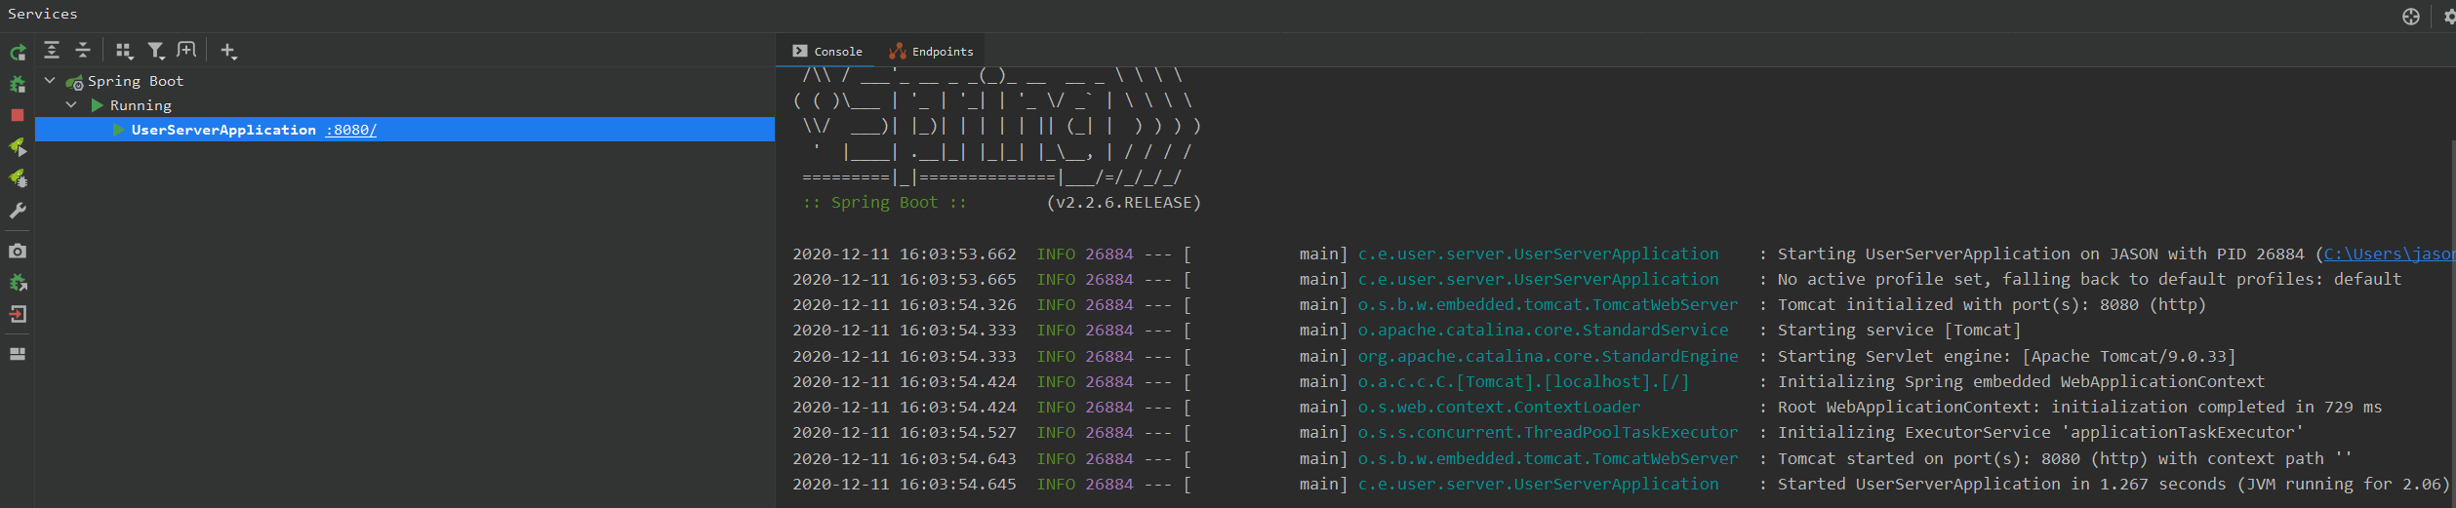Collapse all services in the tree toolbar

tap(83, 50)
